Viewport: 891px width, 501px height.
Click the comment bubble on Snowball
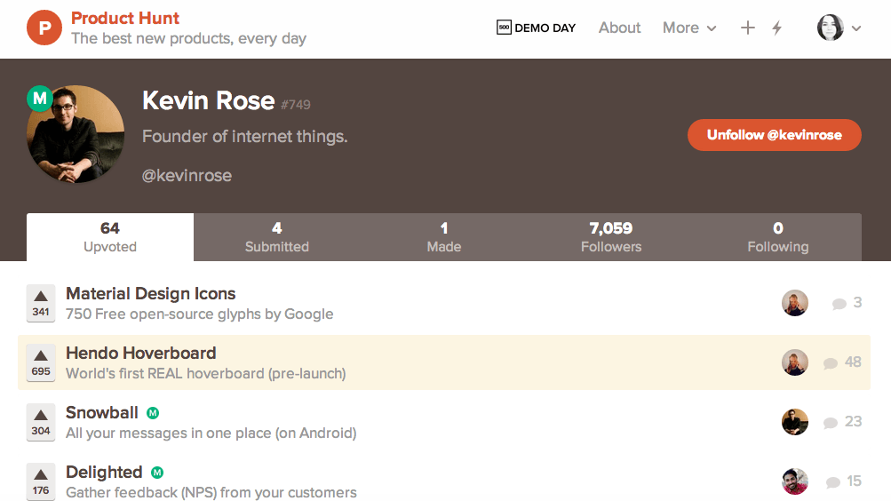tap(831, 422)
